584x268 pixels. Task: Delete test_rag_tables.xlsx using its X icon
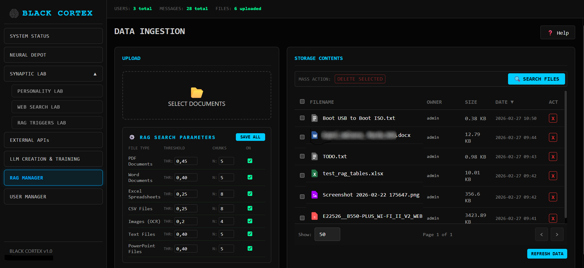click(553, 176)
